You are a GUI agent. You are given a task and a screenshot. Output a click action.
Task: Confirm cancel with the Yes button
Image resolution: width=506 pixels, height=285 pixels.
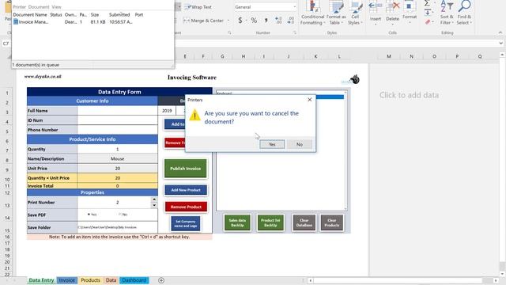tap(272, 144)
